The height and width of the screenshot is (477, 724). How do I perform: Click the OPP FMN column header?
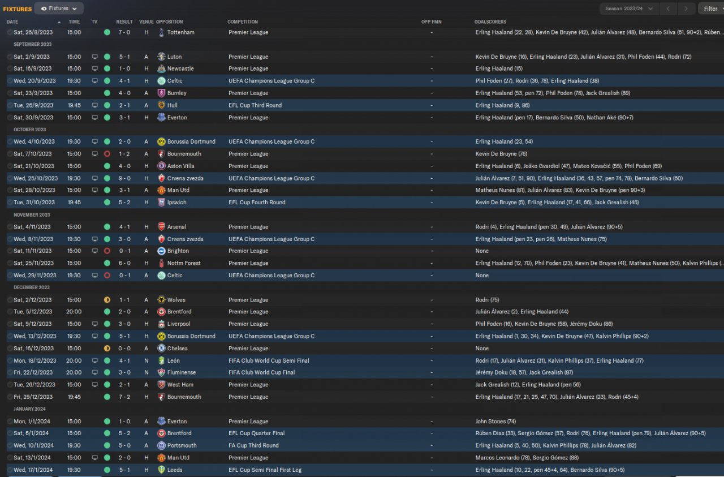[x=430, y=22]
